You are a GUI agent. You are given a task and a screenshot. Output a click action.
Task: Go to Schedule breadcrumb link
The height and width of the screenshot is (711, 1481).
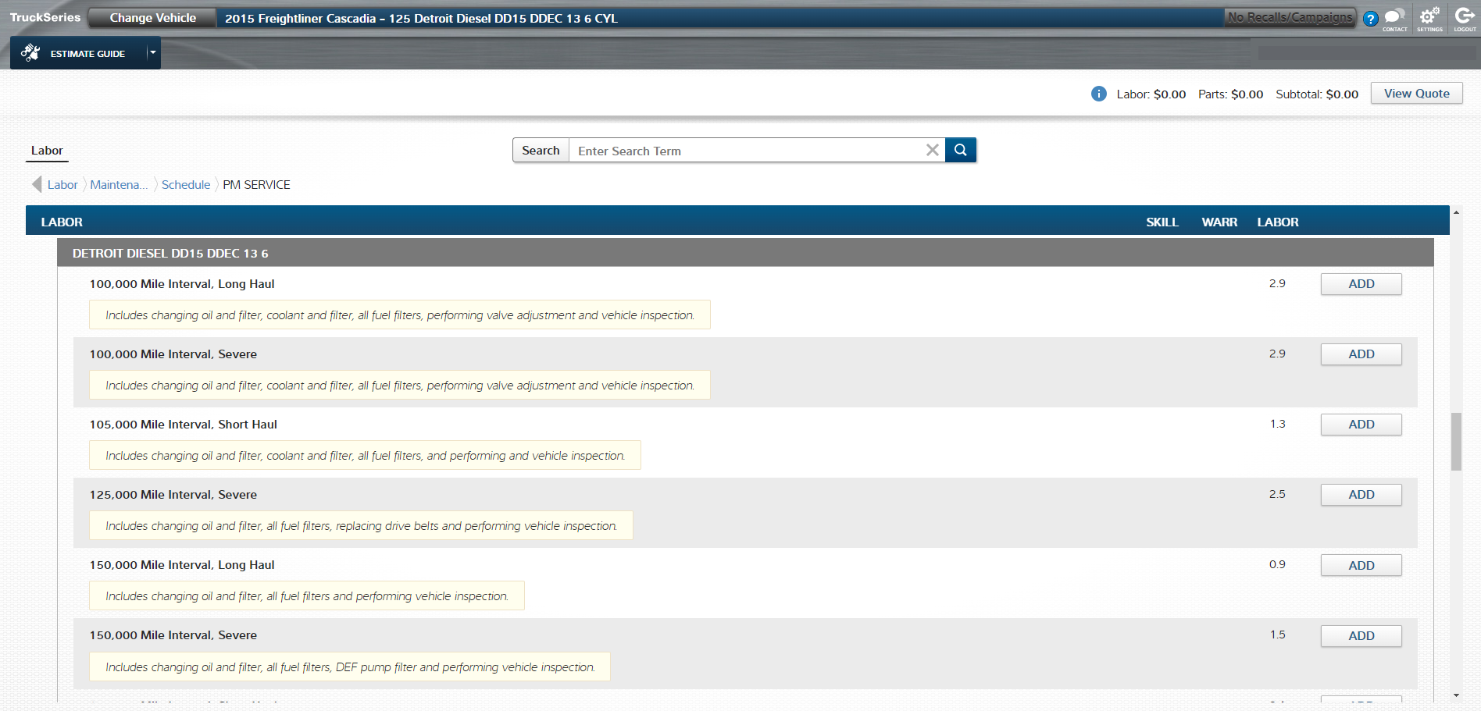coord(186,185)
